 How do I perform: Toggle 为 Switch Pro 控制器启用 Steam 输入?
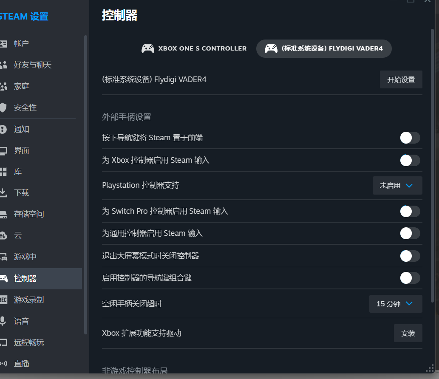pyautogui.click(x=410, y=211)
